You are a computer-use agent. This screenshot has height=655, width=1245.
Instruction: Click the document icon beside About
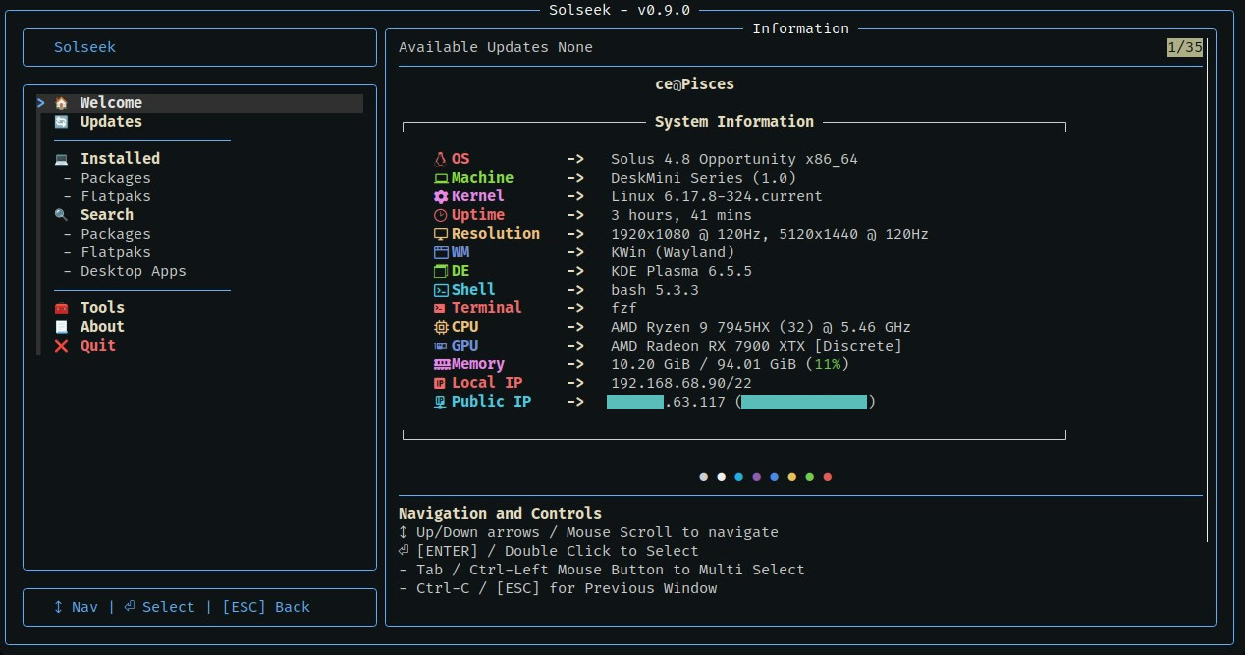pyautogui.click(x=61, y=327)
